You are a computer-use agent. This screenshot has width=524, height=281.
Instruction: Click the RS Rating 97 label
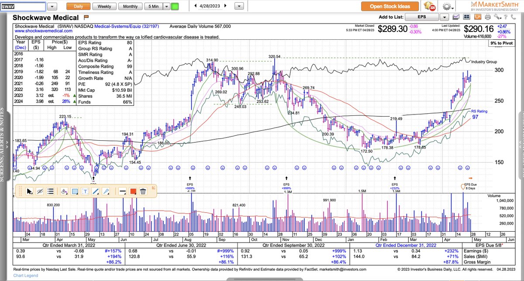click(x=479, y=114)
